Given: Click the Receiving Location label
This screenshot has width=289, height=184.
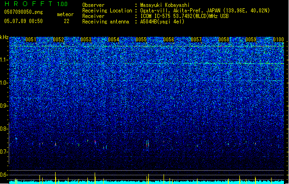Looking at the screenshot, I should click(x=107, y=11).
